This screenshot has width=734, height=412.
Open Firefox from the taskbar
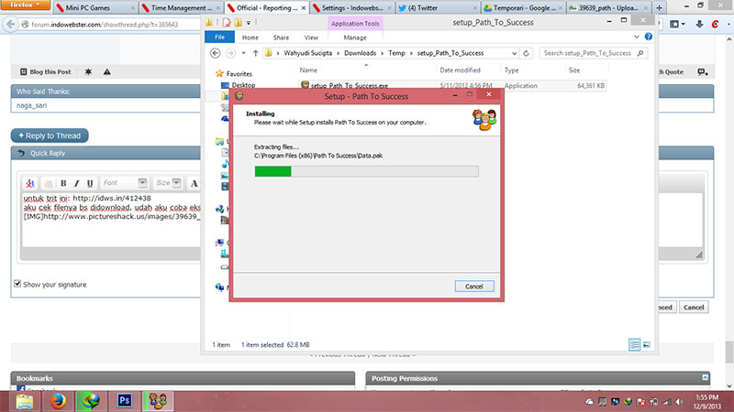[x=58, y=401]
